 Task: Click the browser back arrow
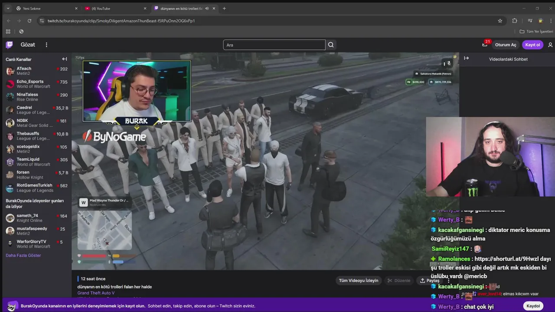click(x=9, y=20)
